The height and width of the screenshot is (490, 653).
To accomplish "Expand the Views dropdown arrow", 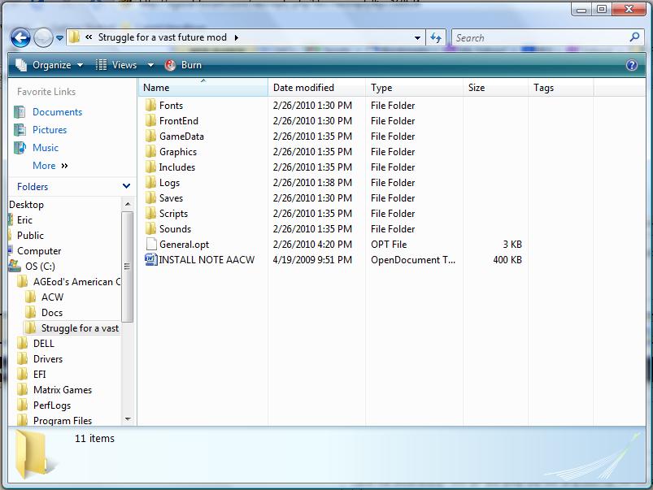I will (x=150, y=65).
